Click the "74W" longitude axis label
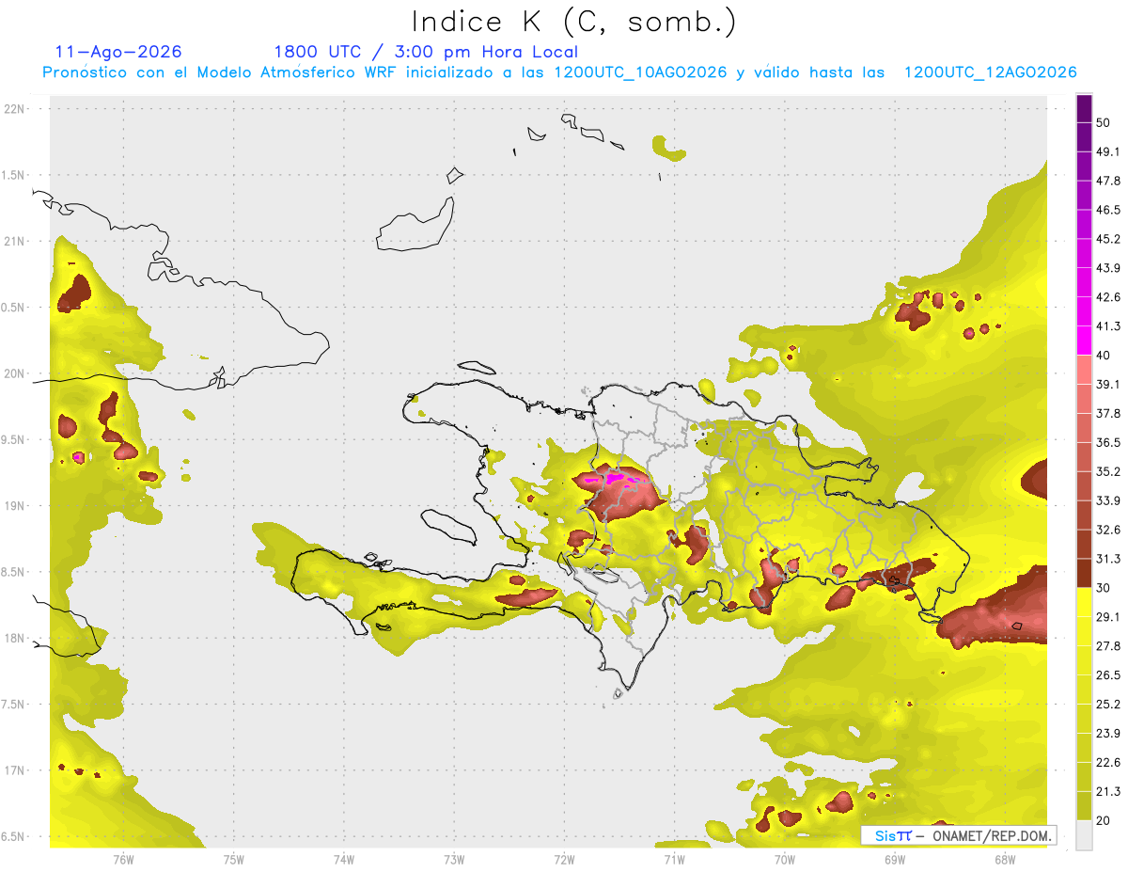1128x872 pixels. click(344, 859)
